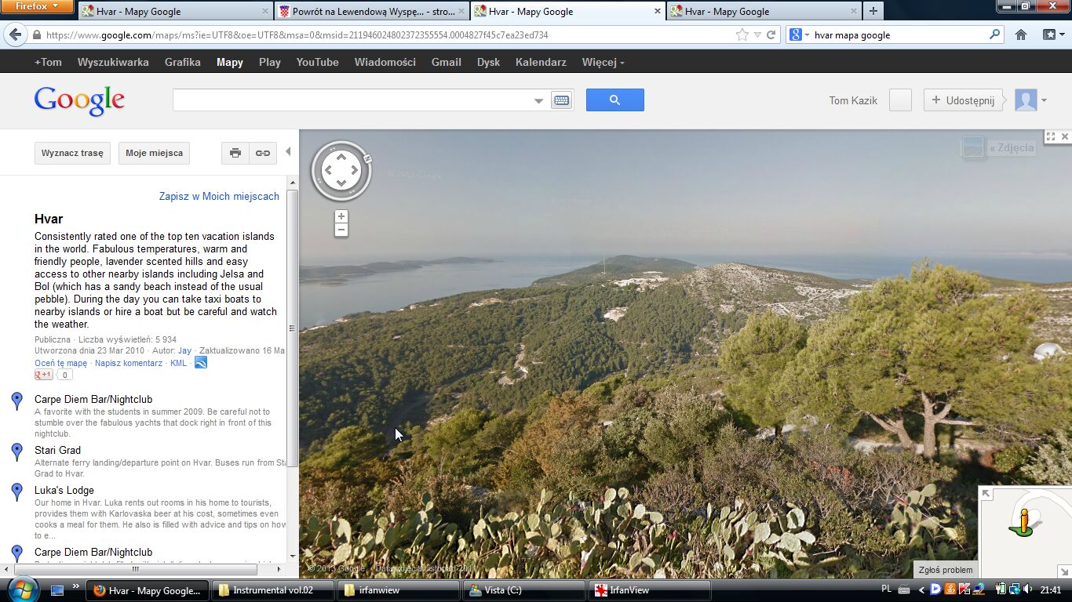Click the Zapisz w Moich miejscach link

coord(219,197)
